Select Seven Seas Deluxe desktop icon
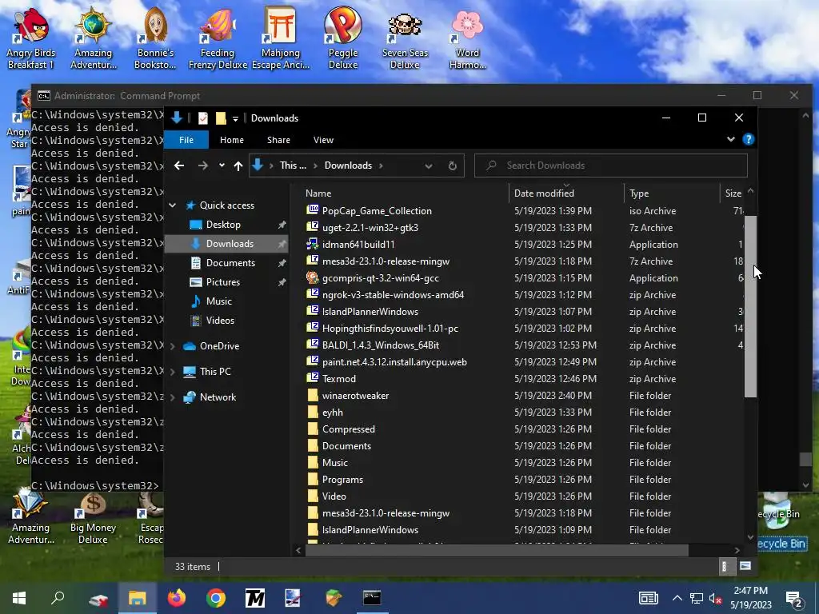 tap(405, 39)
